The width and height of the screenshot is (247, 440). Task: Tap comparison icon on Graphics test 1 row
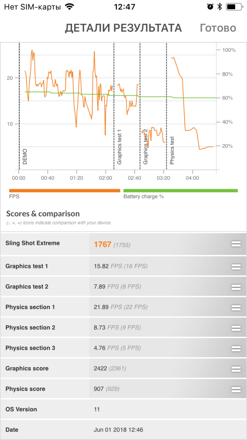point(236,267)
